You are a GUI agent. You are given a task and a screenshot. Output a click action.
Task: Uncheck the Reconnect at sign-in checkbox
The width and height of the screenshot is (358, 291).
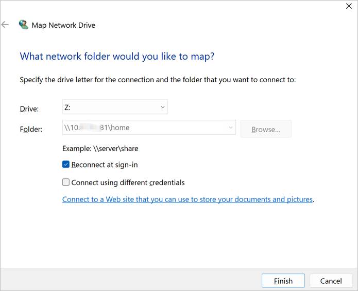[66, 165]
